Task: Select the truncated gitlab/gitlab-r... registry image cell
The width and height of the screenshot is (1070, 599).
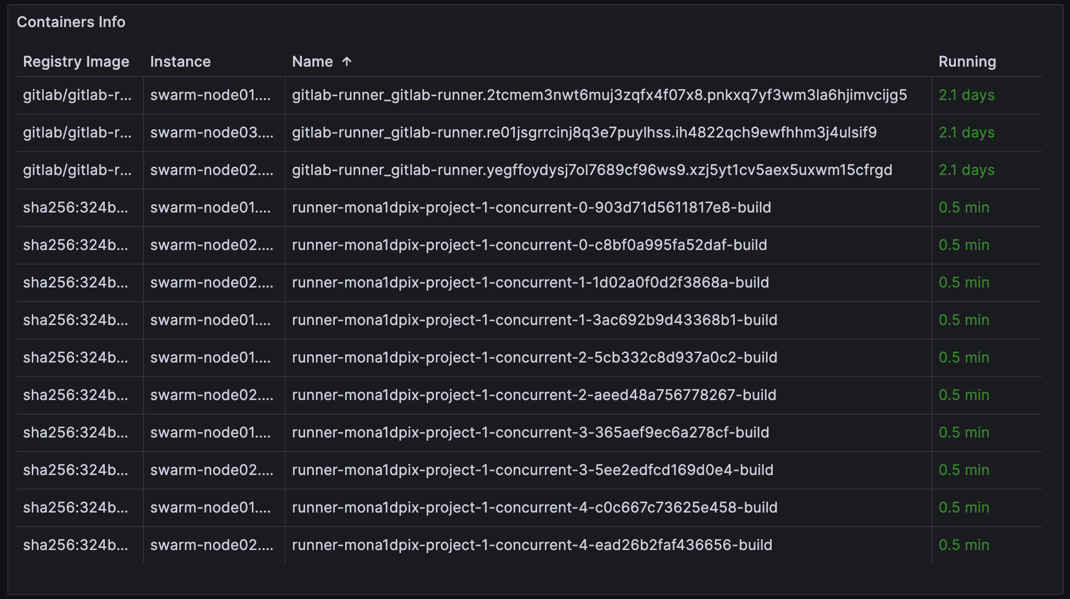Action: [78, 95]
